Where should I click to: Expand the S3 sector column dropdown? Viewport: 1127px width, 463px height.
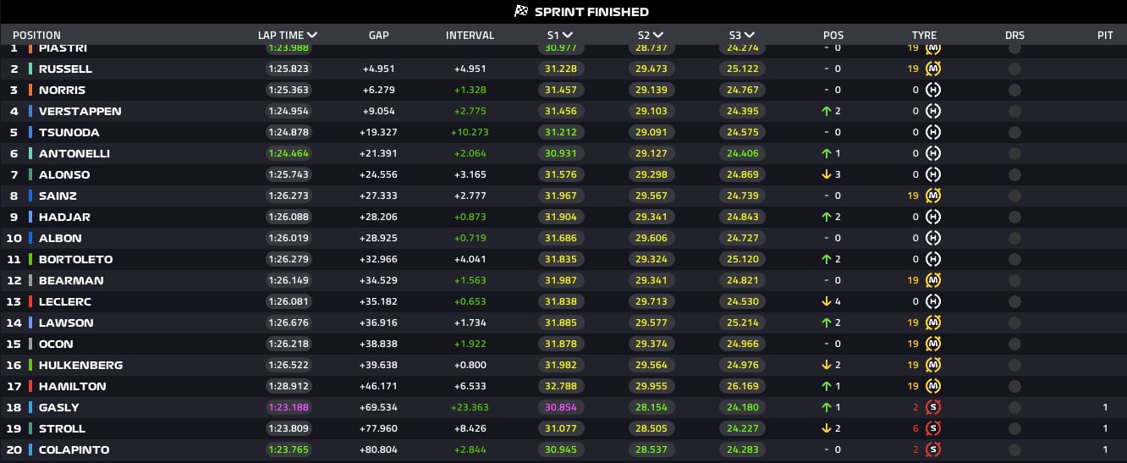coord(748,36)
